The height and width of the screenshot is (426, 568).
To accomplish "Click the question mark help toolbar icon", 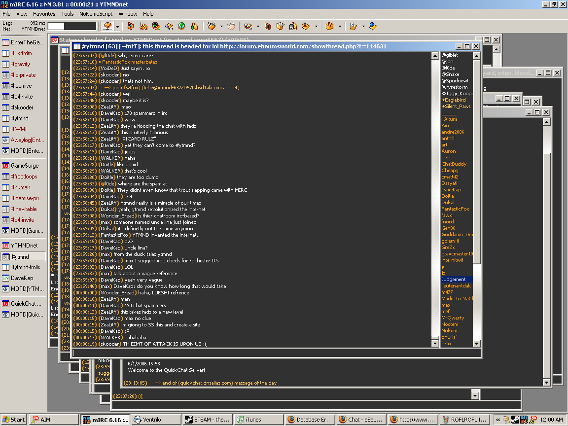I will [x=353, y=26].
